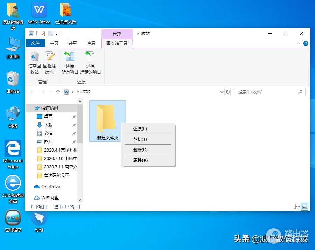
Task: Open the Quick Access Toolbar customize dropdown
Action: pos(57,34)
